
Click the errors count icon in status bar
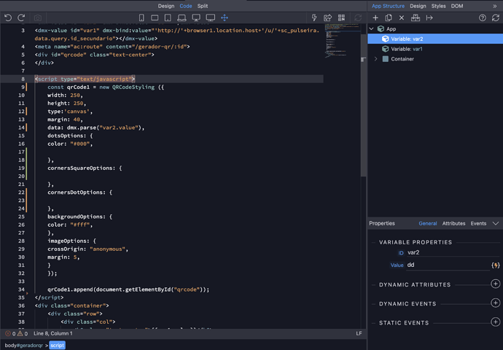(x=8, y=334)
